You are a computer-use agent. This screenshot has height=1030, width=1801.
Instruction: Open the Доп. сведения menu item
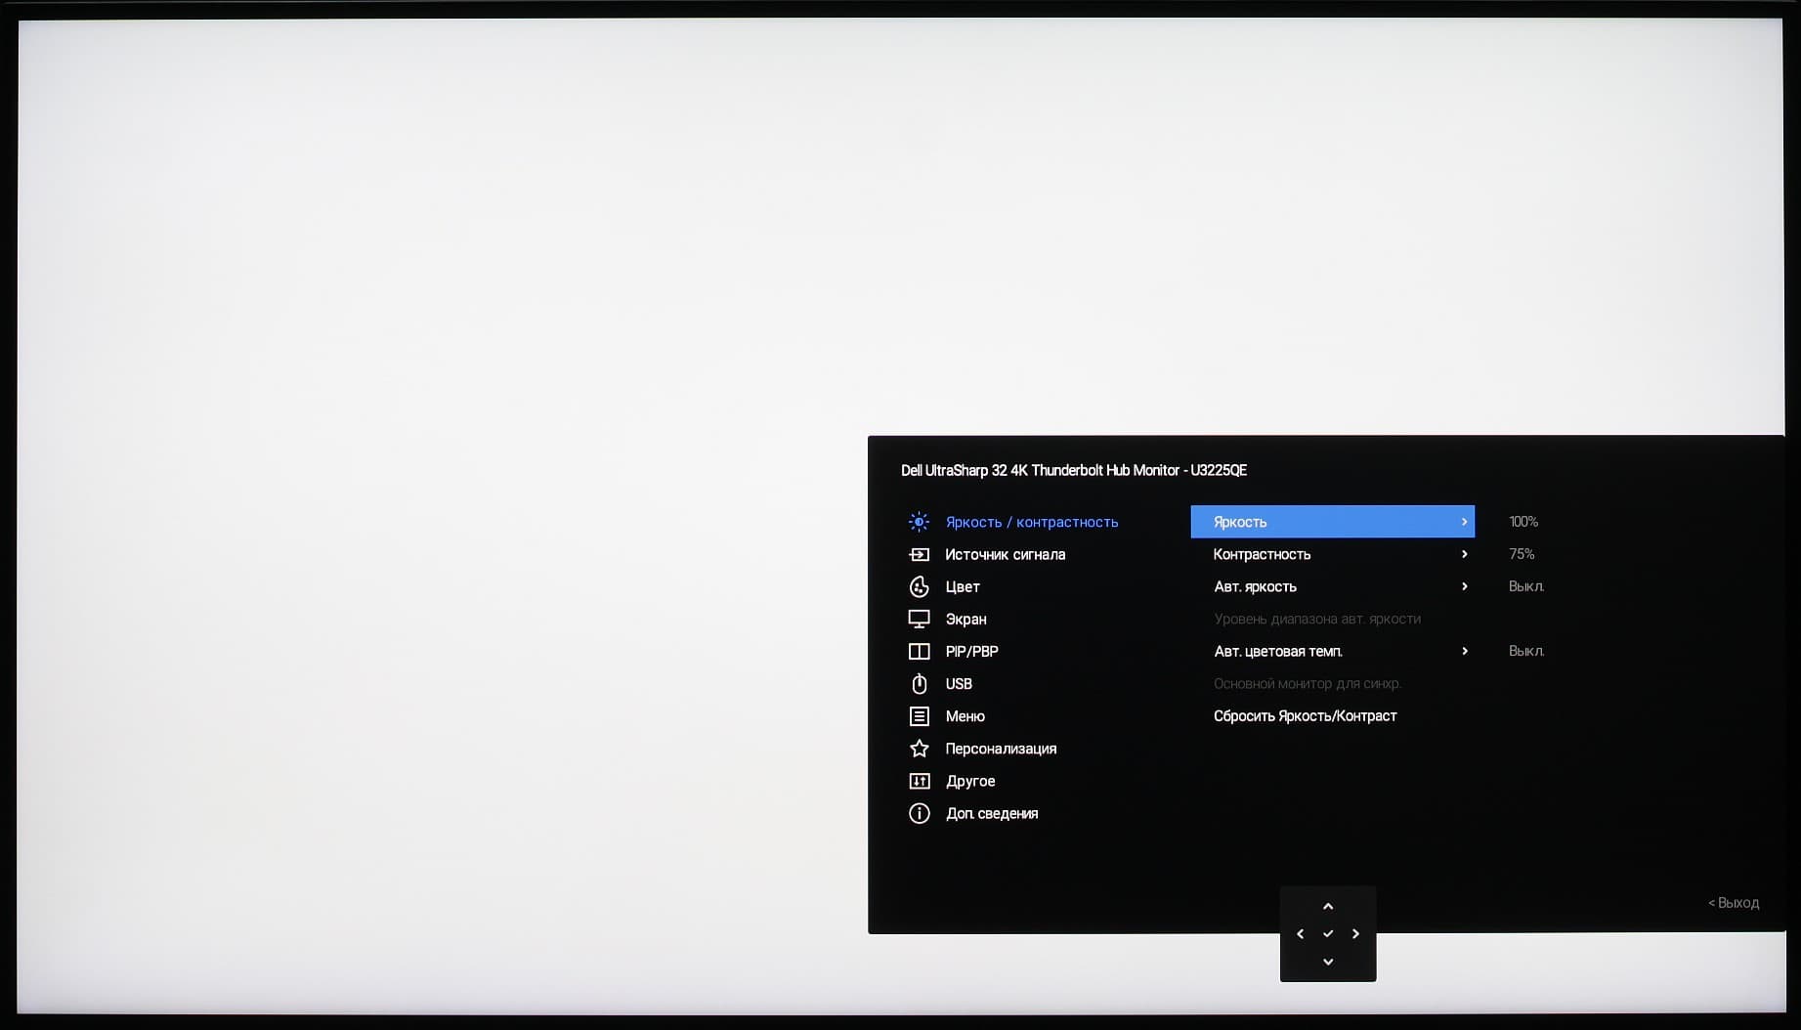tap(992, 813)
